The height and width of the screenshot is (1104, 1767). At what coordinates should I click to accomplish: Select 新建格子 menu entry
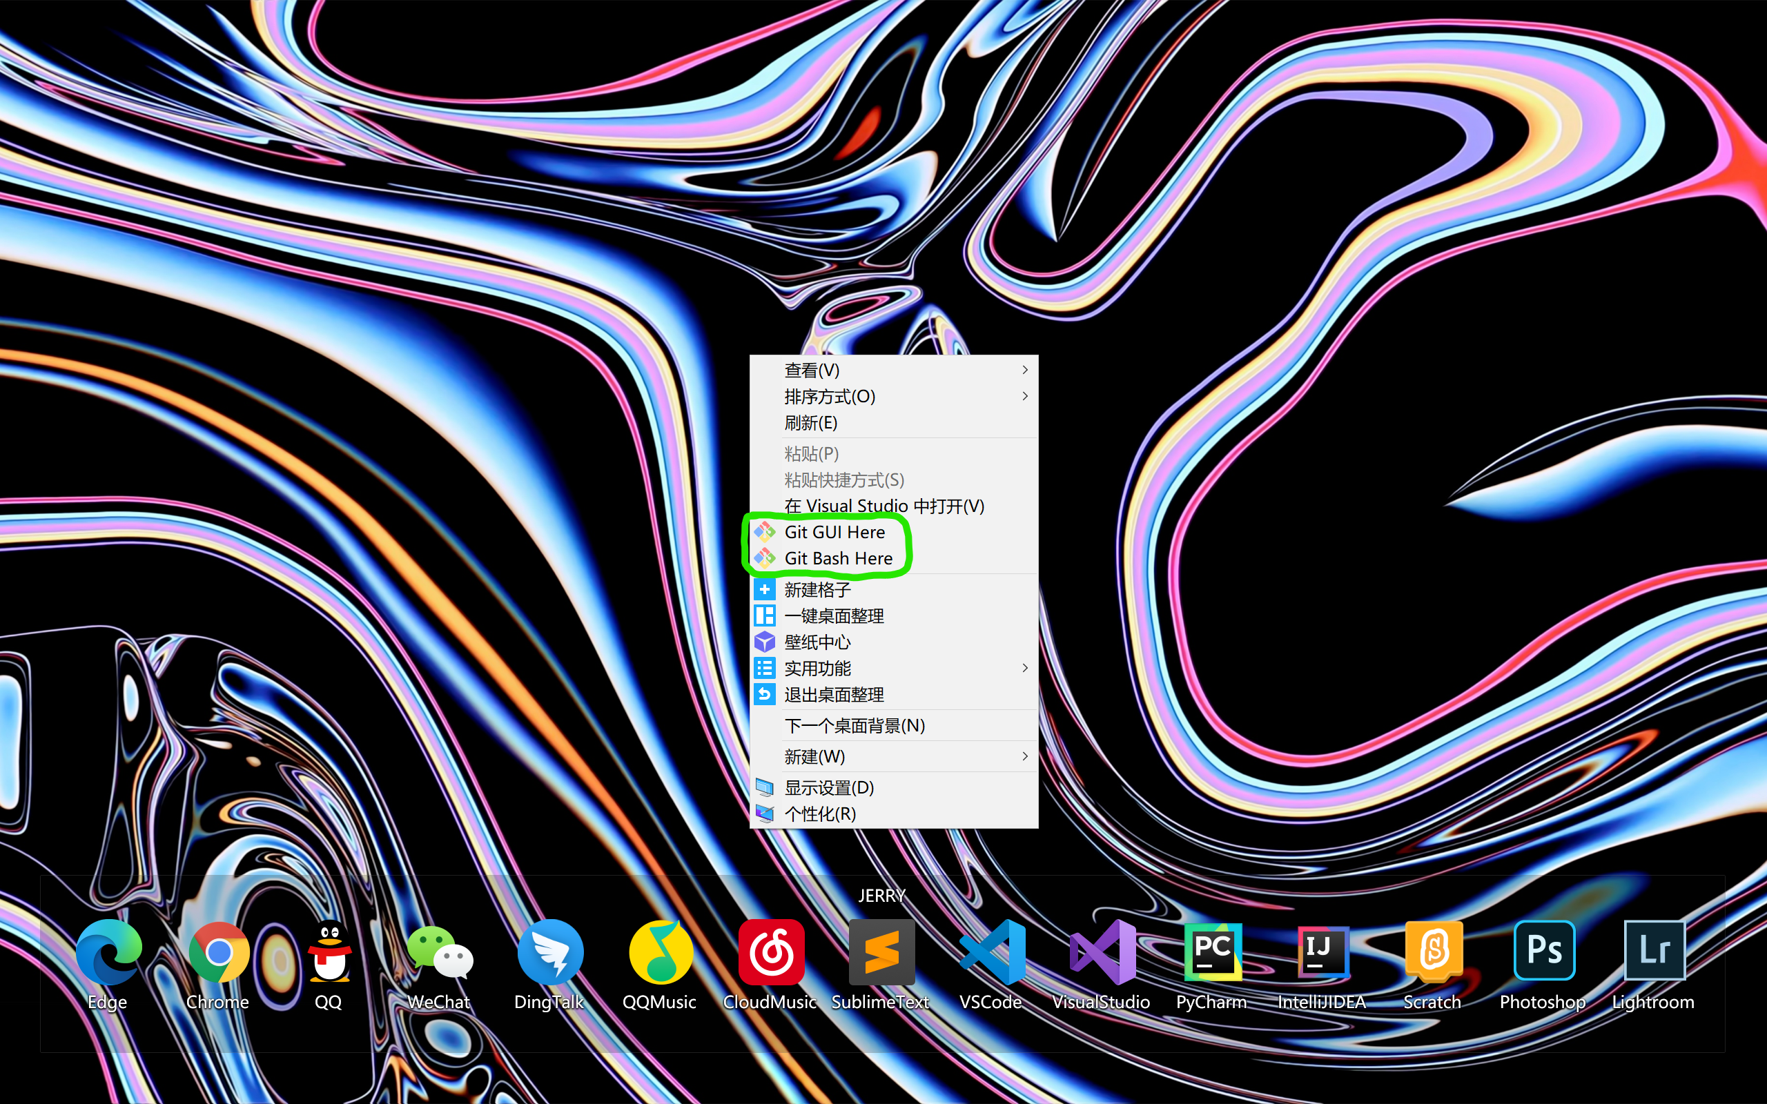coord(894,589)
